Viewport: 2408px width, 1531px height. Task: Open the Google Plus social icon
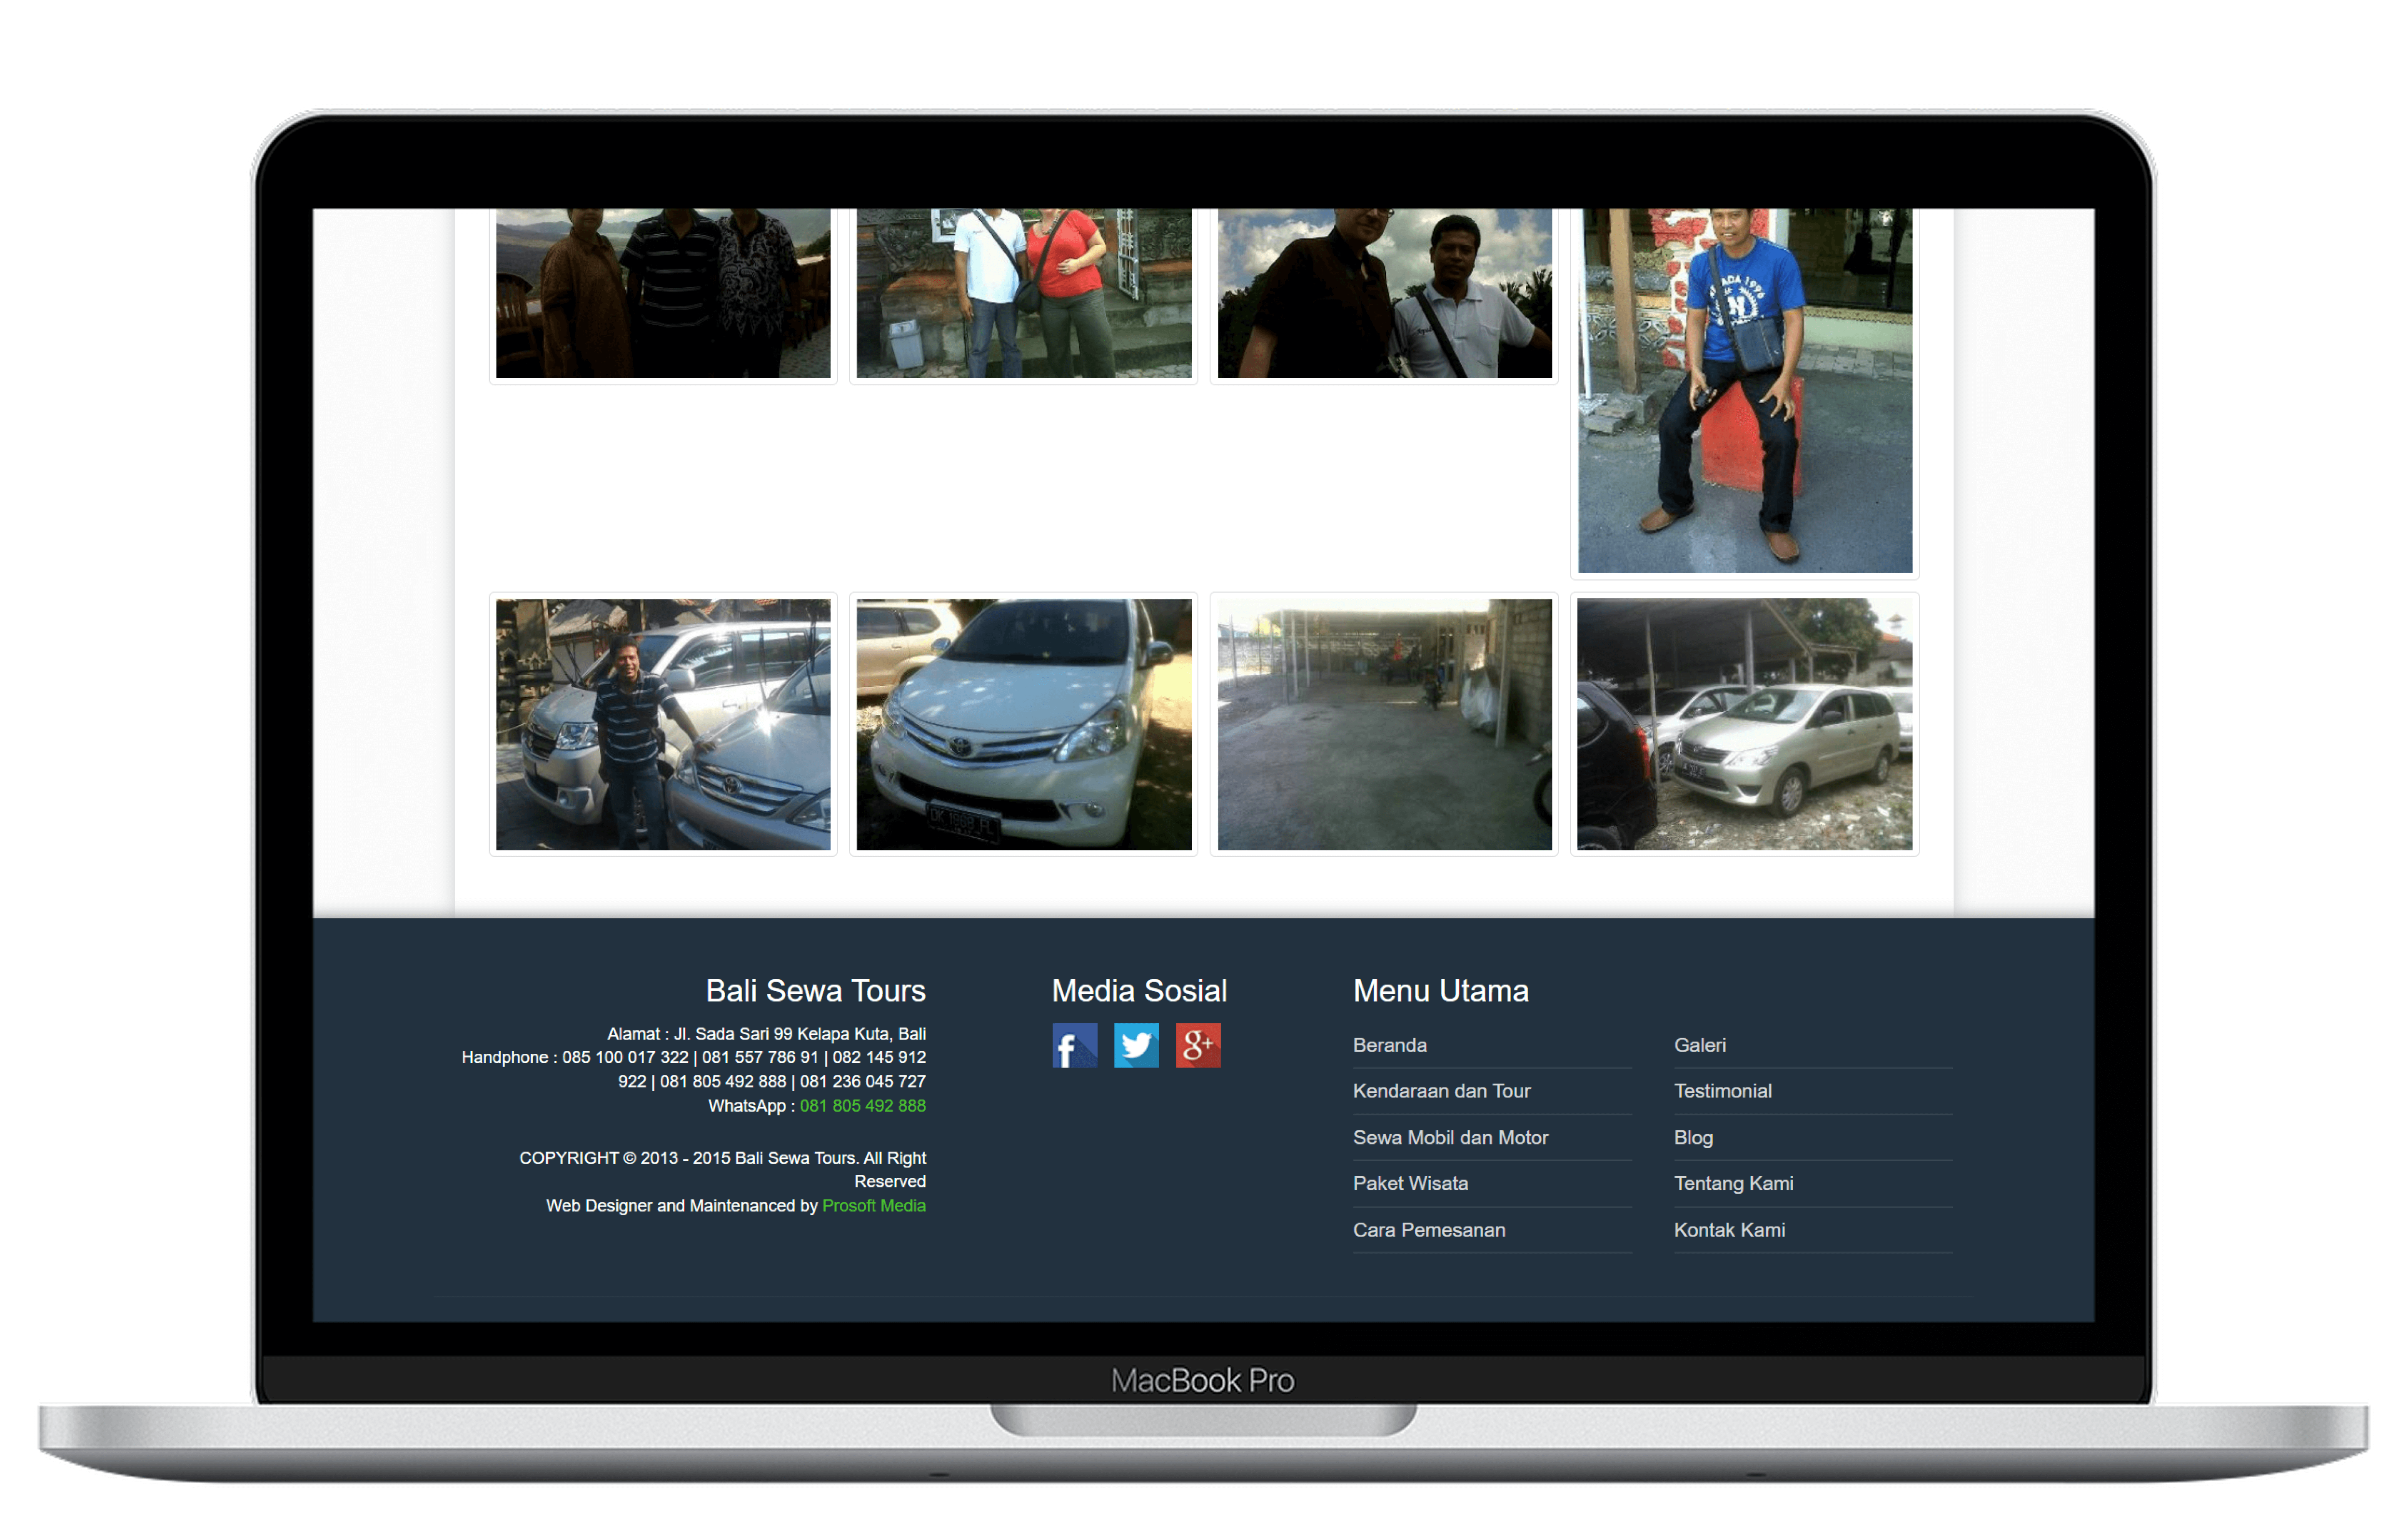coord(1197,1045)
